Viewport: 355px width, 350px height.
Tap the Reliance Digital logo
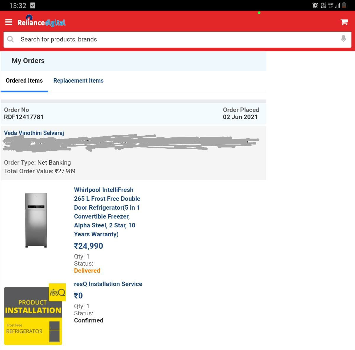click(x=41, y=21)
